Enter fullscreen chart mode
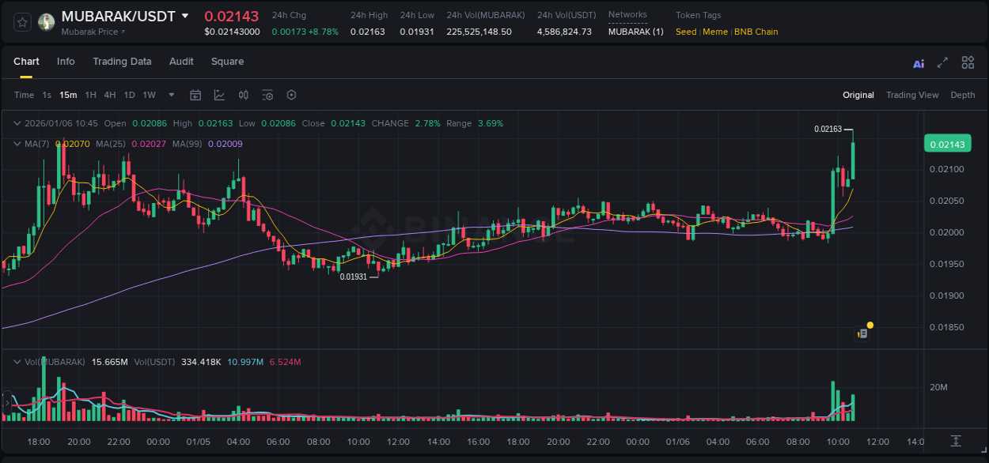The width and height of the screenshot is (989, 463). pos(942,63)
